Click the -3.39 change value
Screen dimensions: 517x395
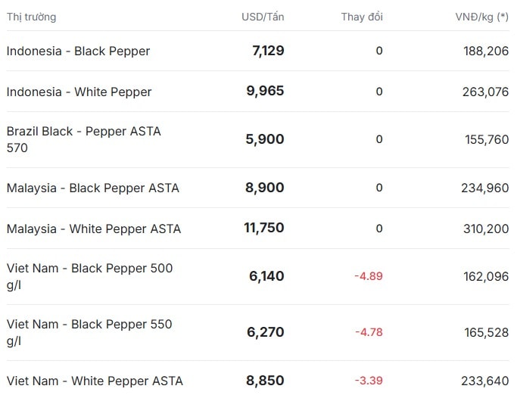[x=369, y=381]
